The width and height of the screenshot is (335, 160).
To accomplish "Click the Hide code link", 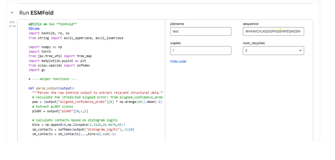I will (x=178, y=61).
